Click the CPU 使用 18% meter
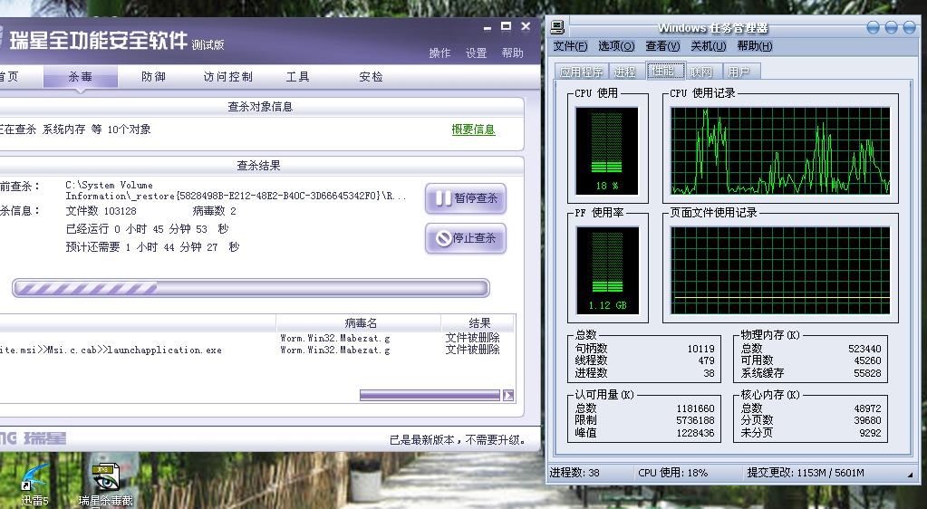The height and width of the screenshot is (509, 927). point(606,150)
